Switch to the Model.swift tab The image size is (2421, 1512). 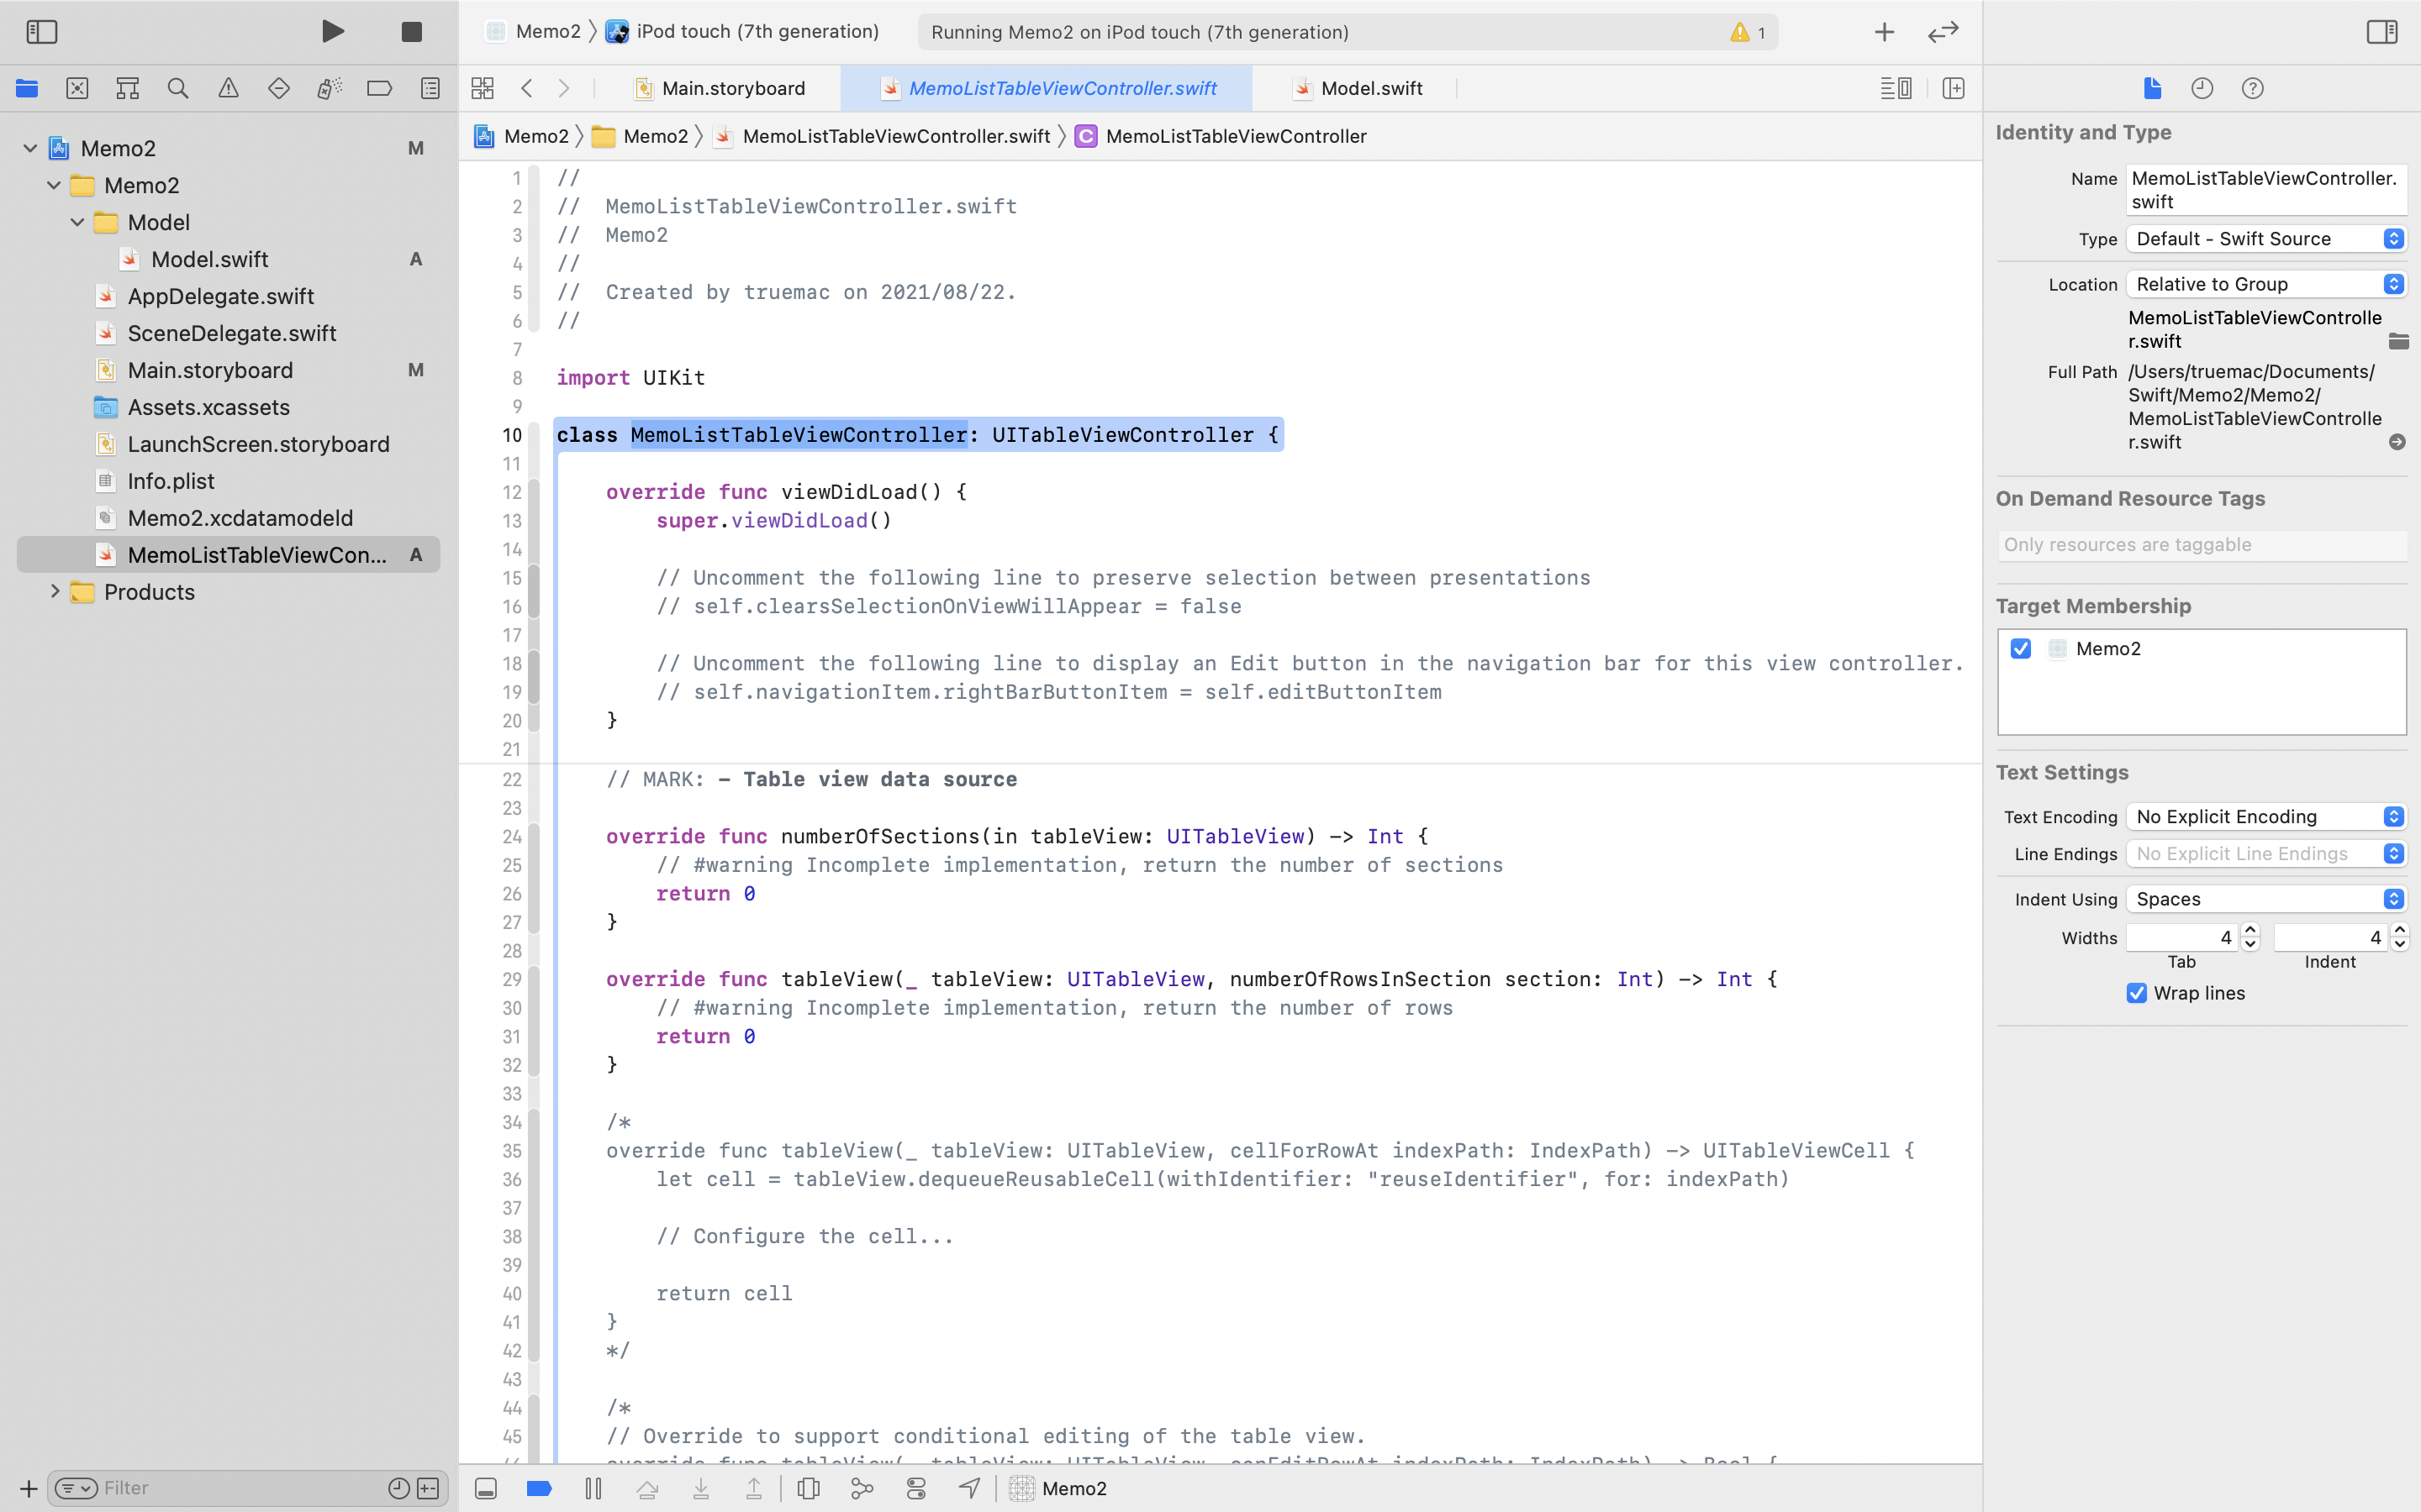point(1370,88)
